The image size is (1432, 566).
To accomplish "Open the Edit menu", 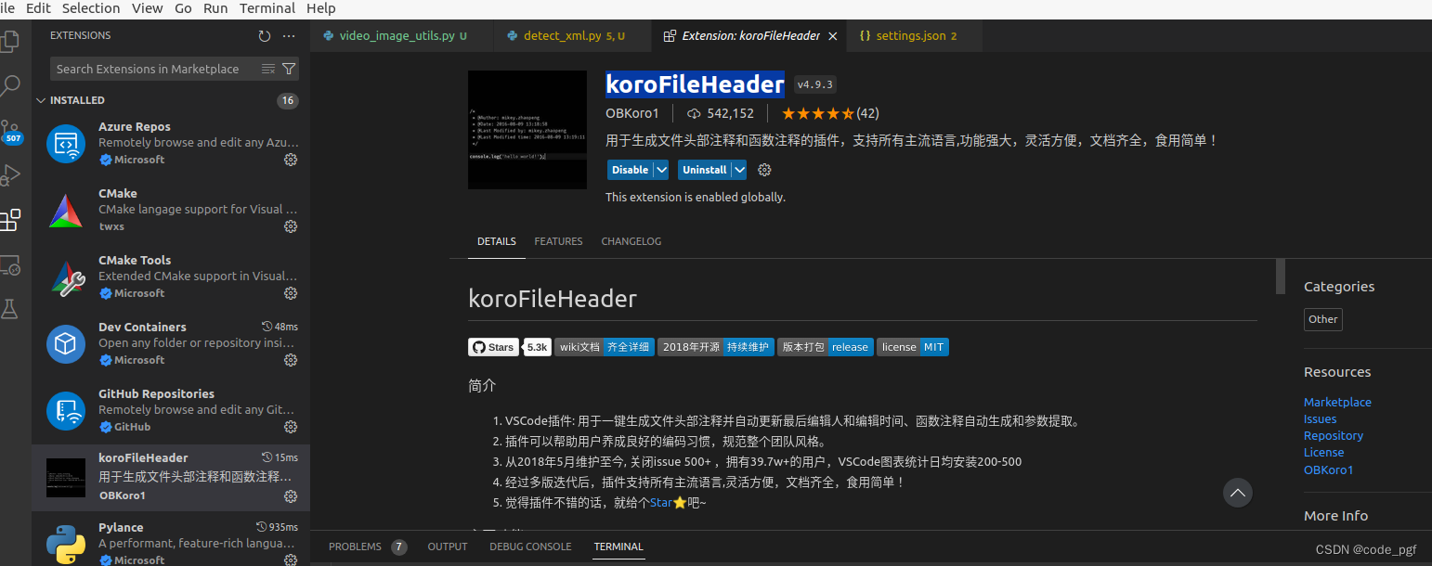I will tap(38, 8).
